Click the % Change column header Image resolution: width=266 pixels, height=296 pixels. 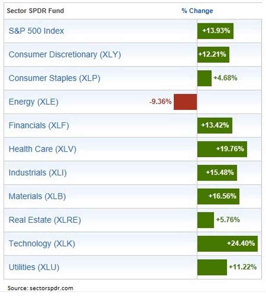click(x=197, y=11)
